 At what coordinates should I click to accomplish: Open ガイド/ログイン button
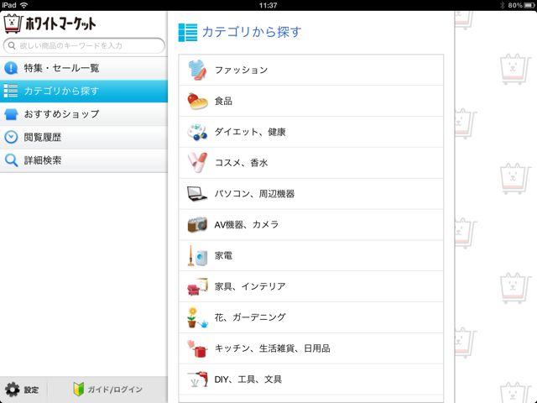click(107, 390)
